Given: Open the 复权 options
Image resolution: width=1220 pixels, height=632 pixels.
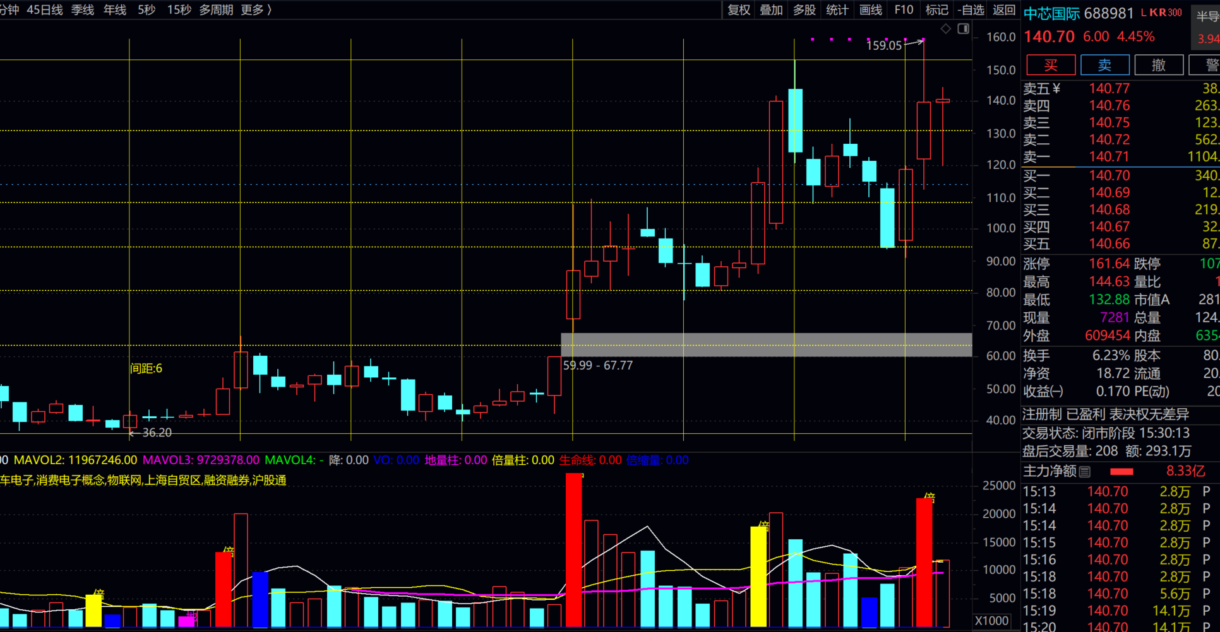Looking at the screenshot, I should pyautogui.click(x=738, y=9).
